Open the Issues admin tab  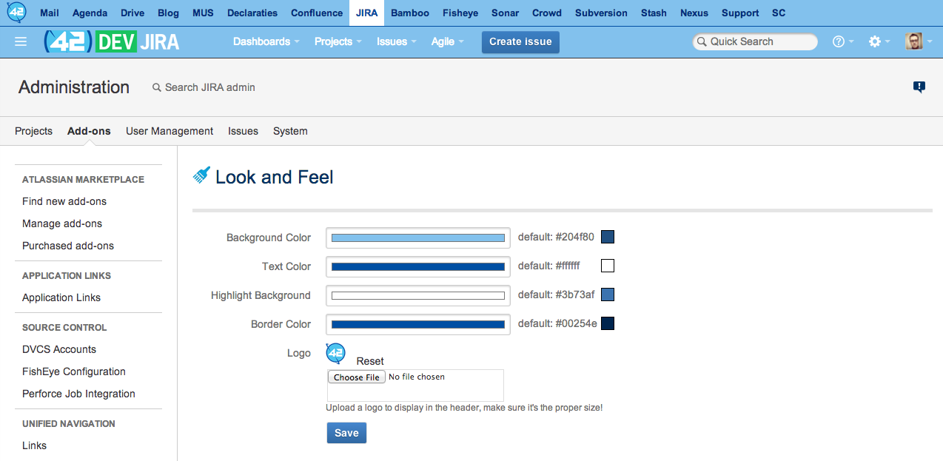[243, 131]
